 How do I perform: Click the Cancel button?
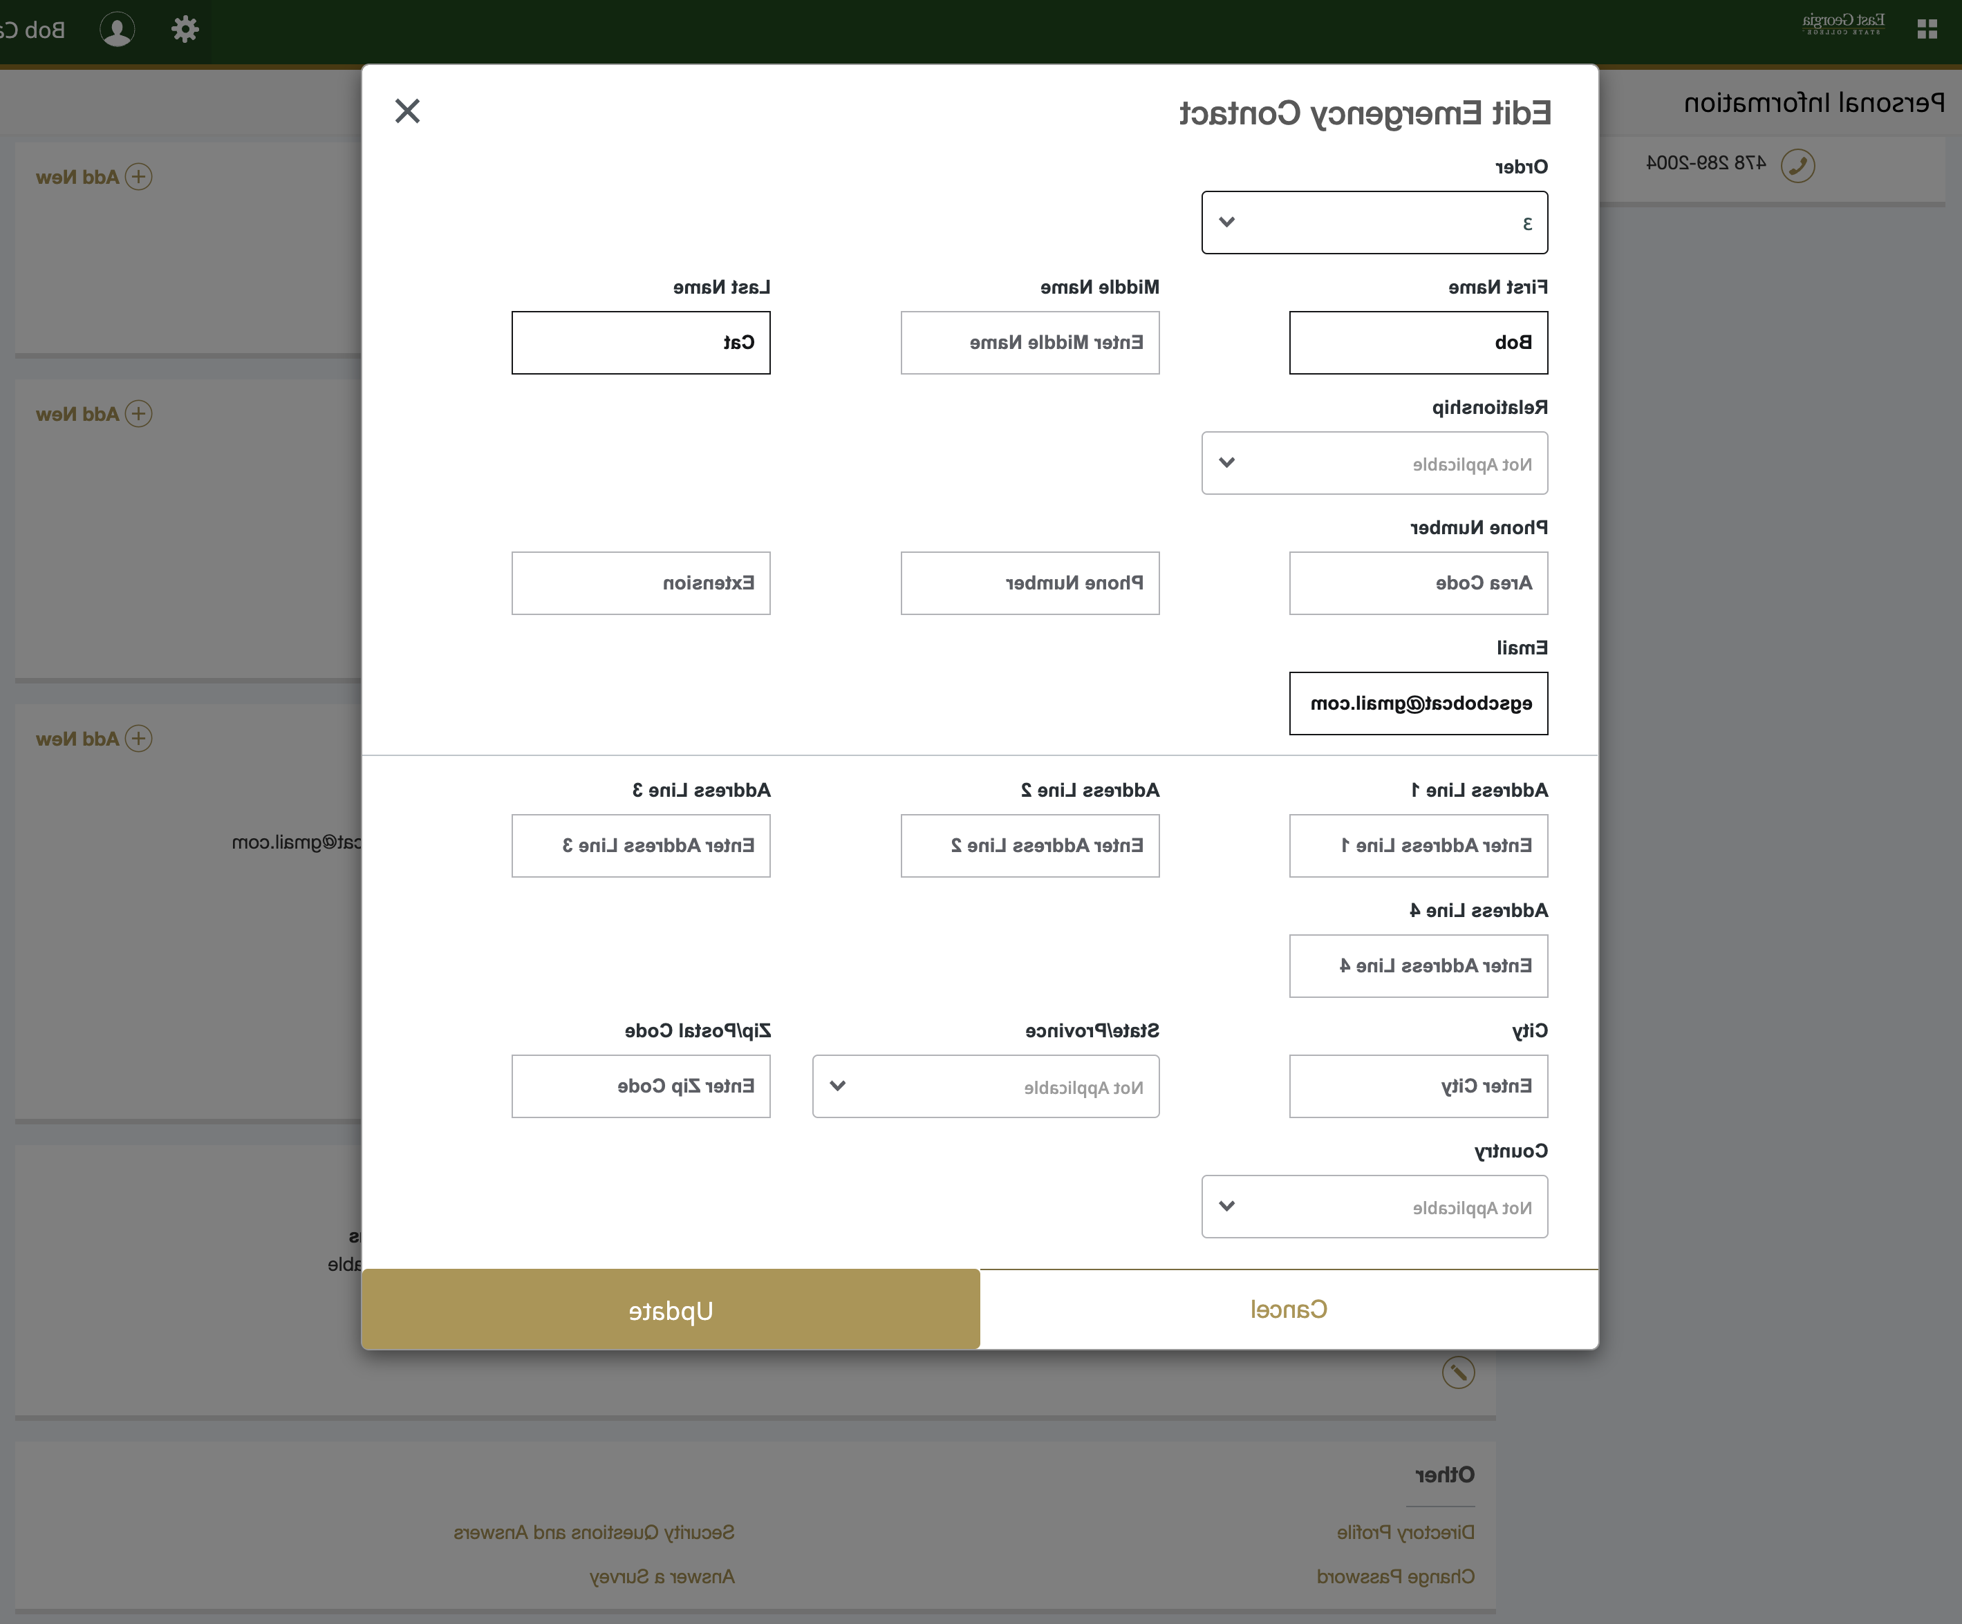[x=1289, y=1310]
